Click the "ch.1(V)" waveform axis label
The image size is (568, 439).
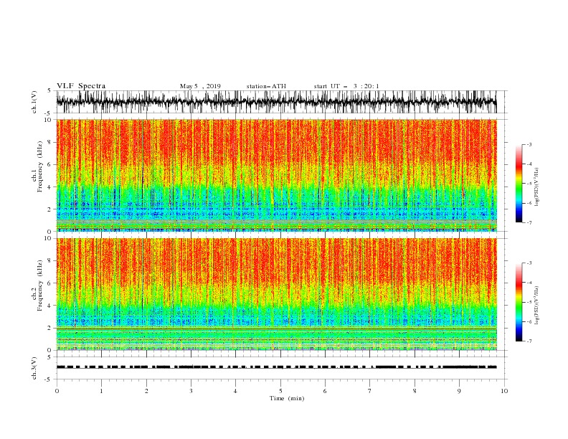[x=34, y=102]
